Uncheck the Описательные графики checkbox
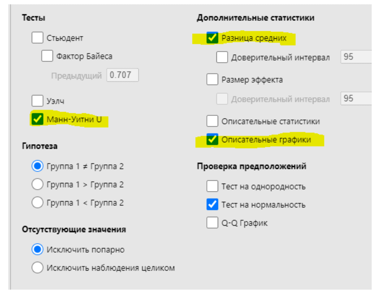 pyautogui.click(x=212, y=139)
